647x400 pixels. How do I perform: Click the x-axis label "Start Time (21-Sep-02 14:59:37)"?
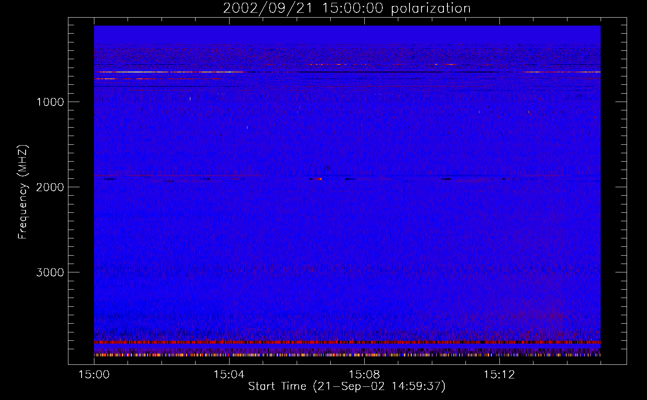(347, 386)
